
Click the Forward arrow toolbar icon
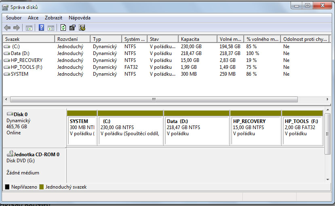pos(17,28)
